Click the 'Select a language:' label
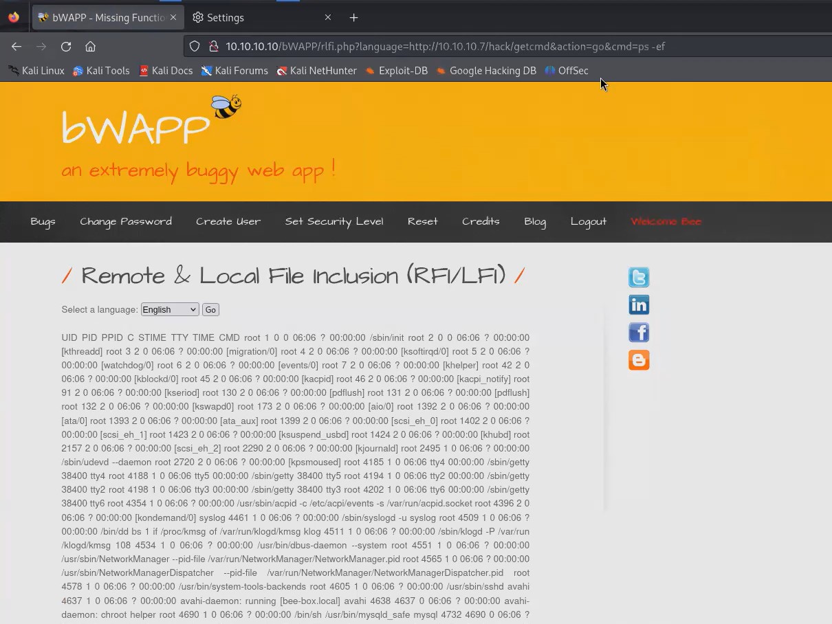Screen dimensions: 832x624 click(100, 310)
